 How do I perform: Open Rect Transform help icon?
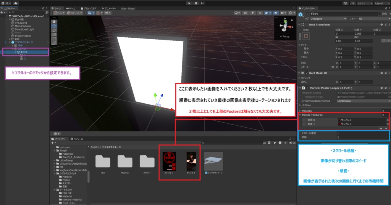[381, 25]
